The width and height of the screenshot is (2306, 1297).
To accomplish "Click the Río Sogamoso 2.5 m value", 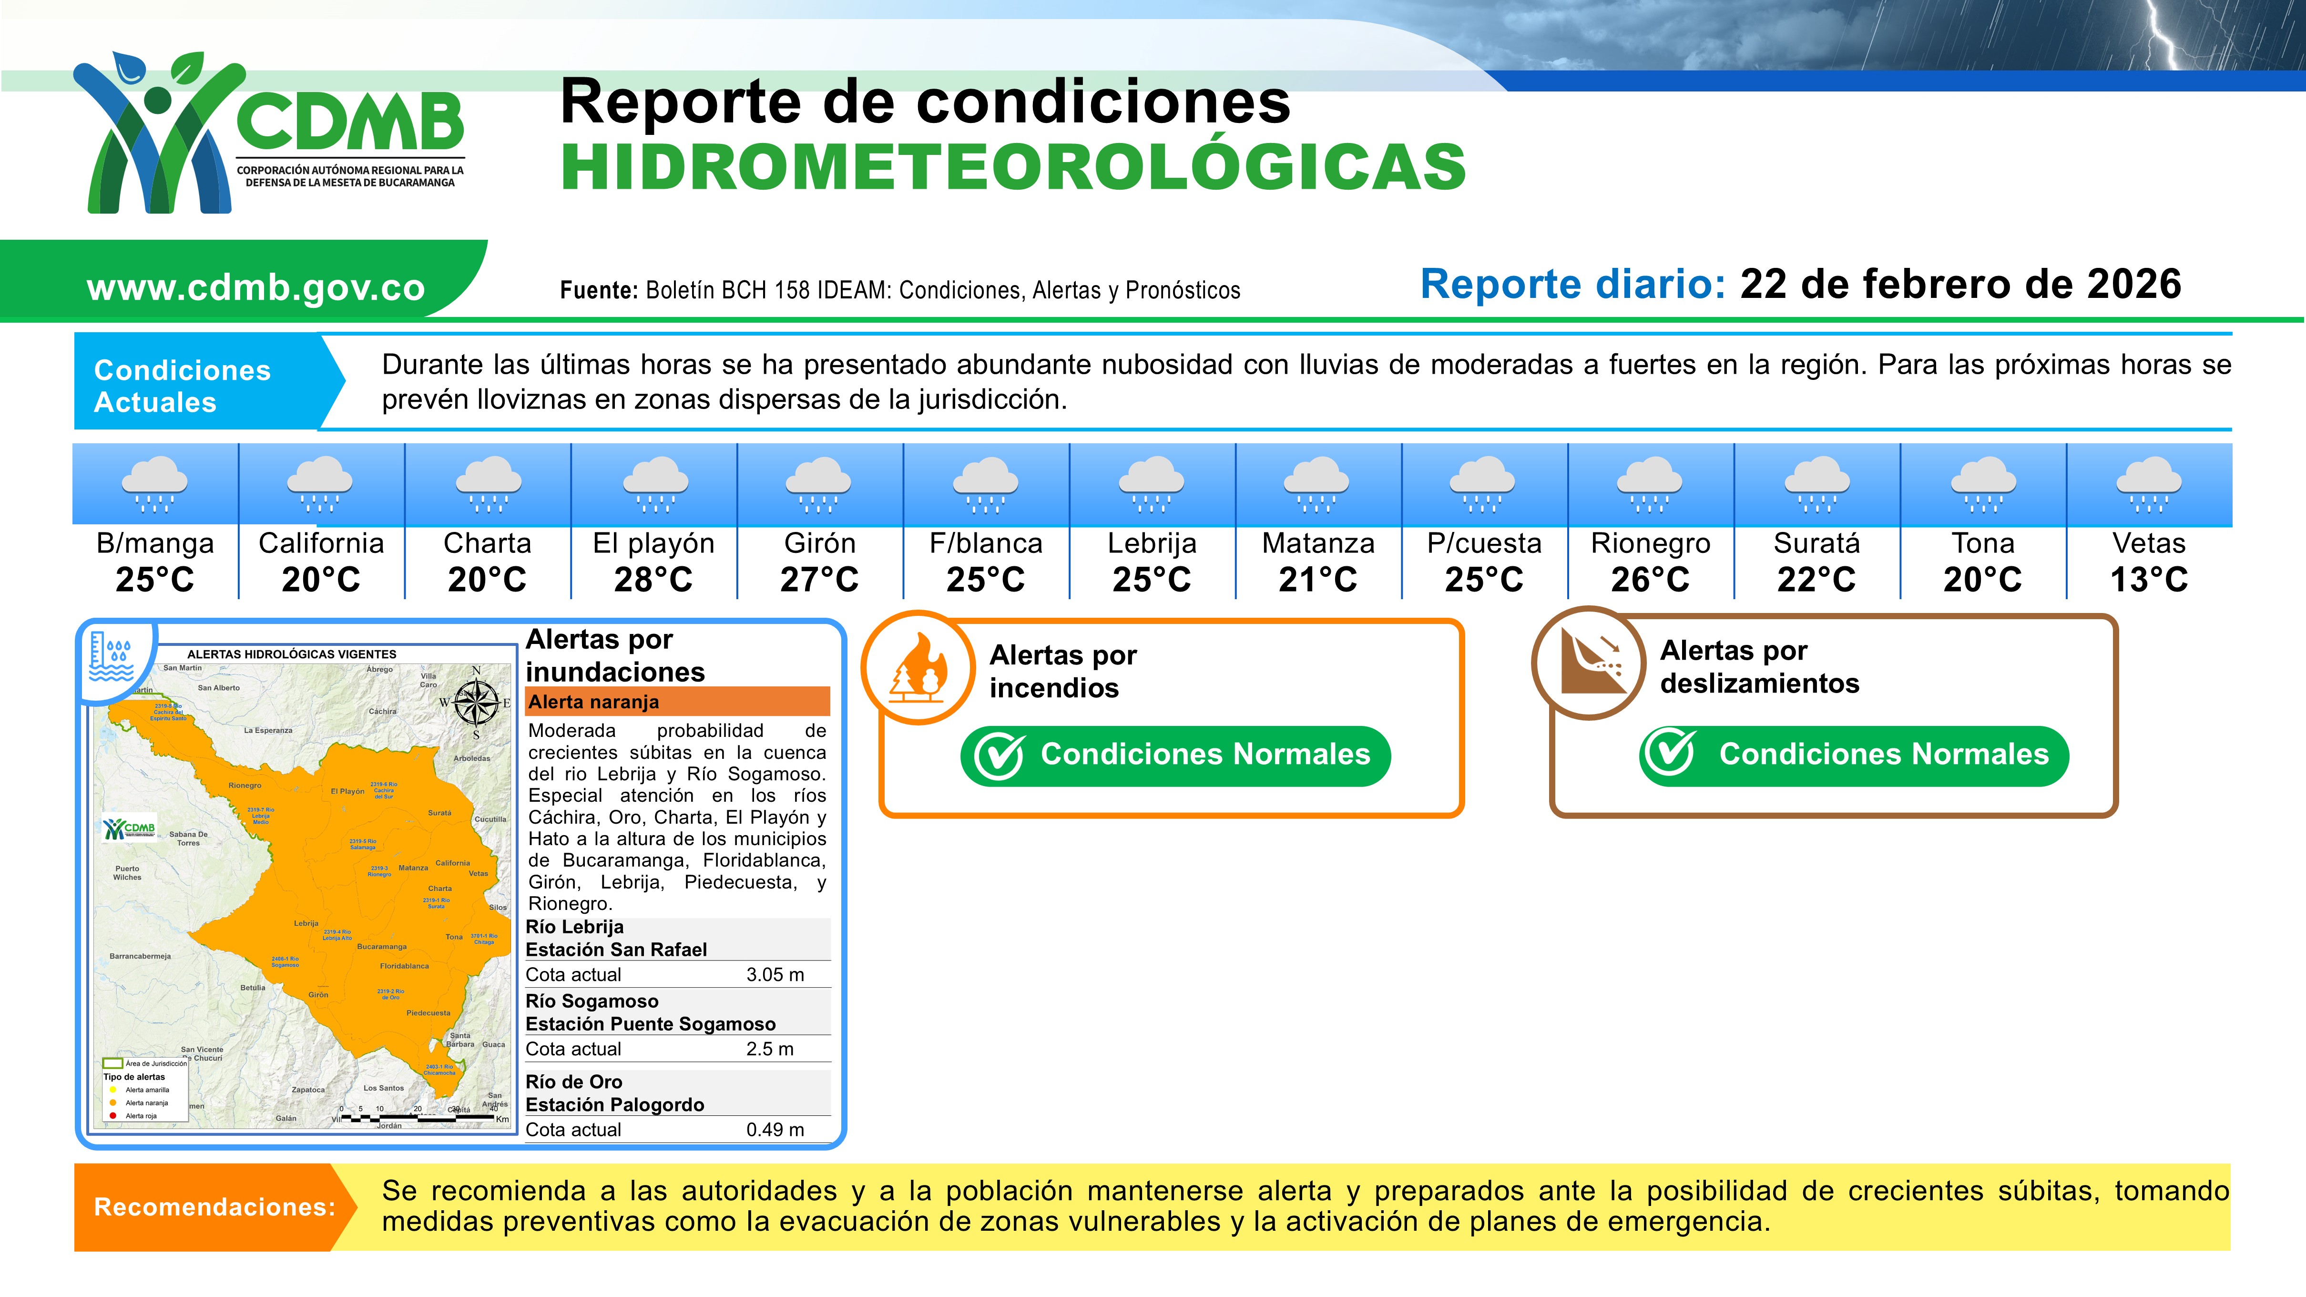I will 770,1049.
